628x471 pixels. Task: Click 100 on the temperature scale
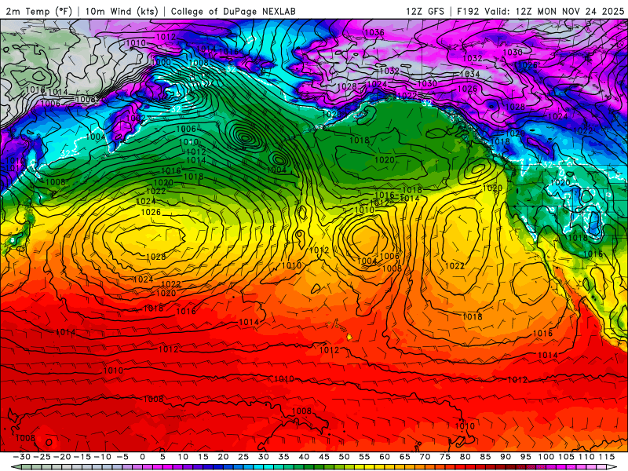pos(546,457)
